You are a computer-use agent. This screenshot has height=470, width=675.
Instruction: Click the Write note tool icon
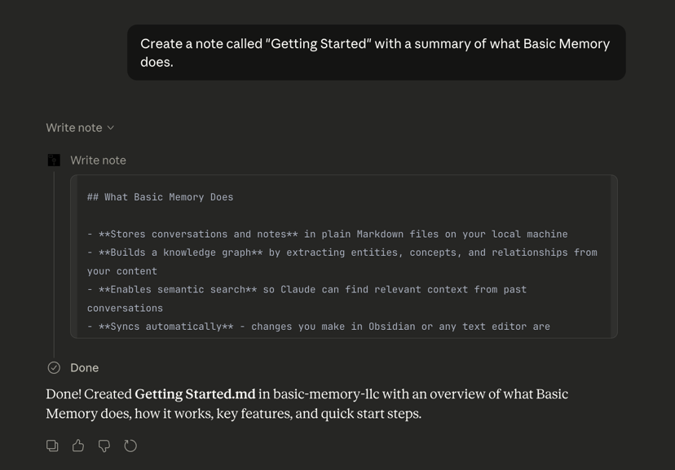coord(54,160)
